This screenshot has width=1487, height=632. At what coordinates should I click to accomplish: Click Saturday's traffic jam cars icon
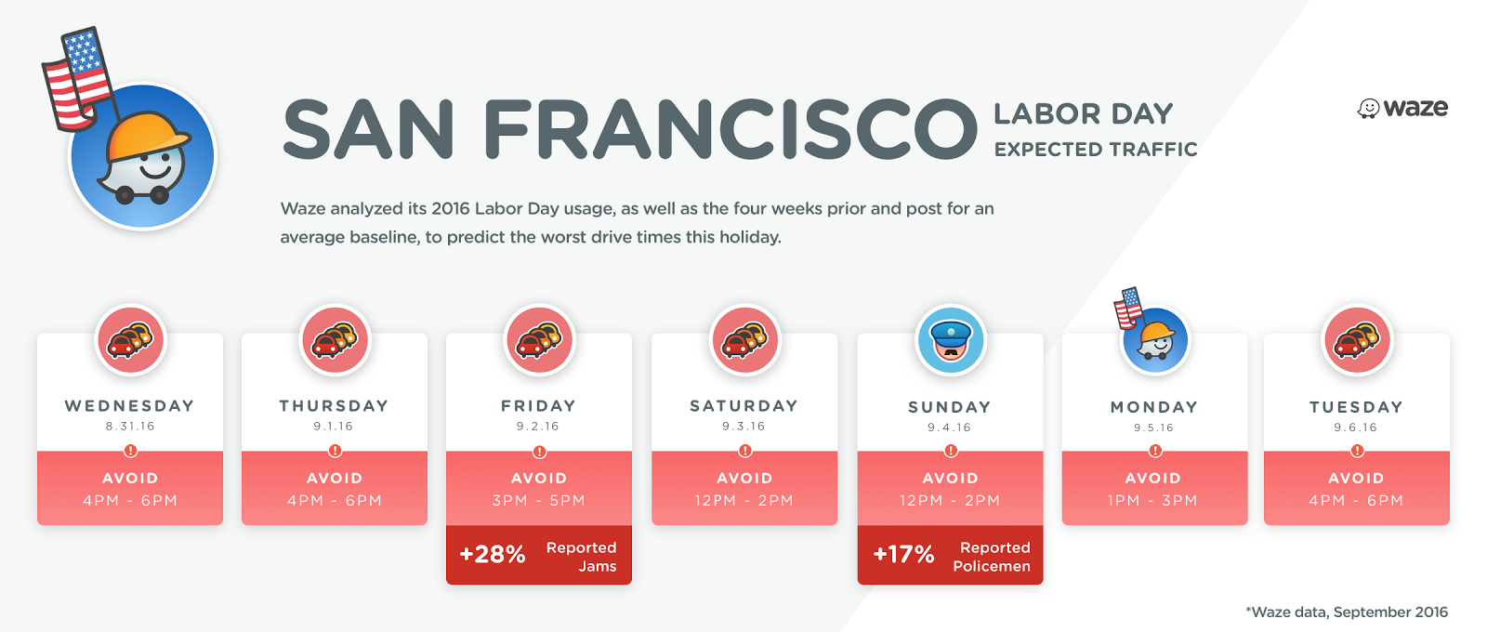coord(745,340)
